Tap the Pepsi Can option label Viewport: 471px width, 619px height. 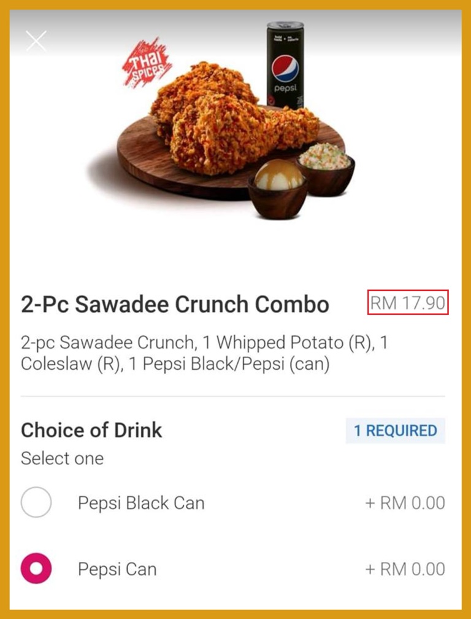[x=117, y=569]
